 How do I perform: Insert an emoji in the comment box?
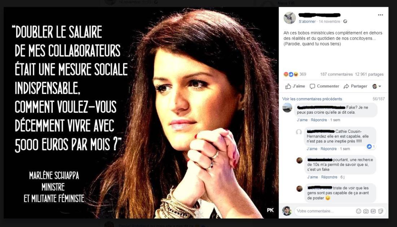(x=358, y=211)
